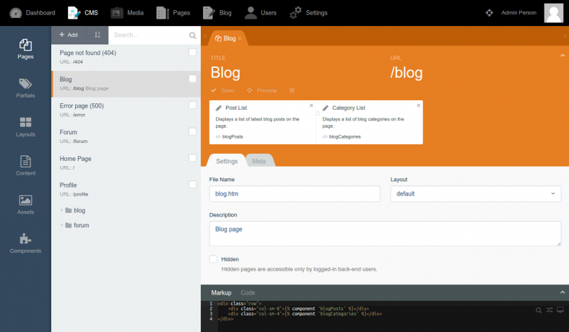Image resolution: width=569 pixels, height=332 pixels.
Task: Open the Layouts section in sidebar
Action: click(25, 127)
